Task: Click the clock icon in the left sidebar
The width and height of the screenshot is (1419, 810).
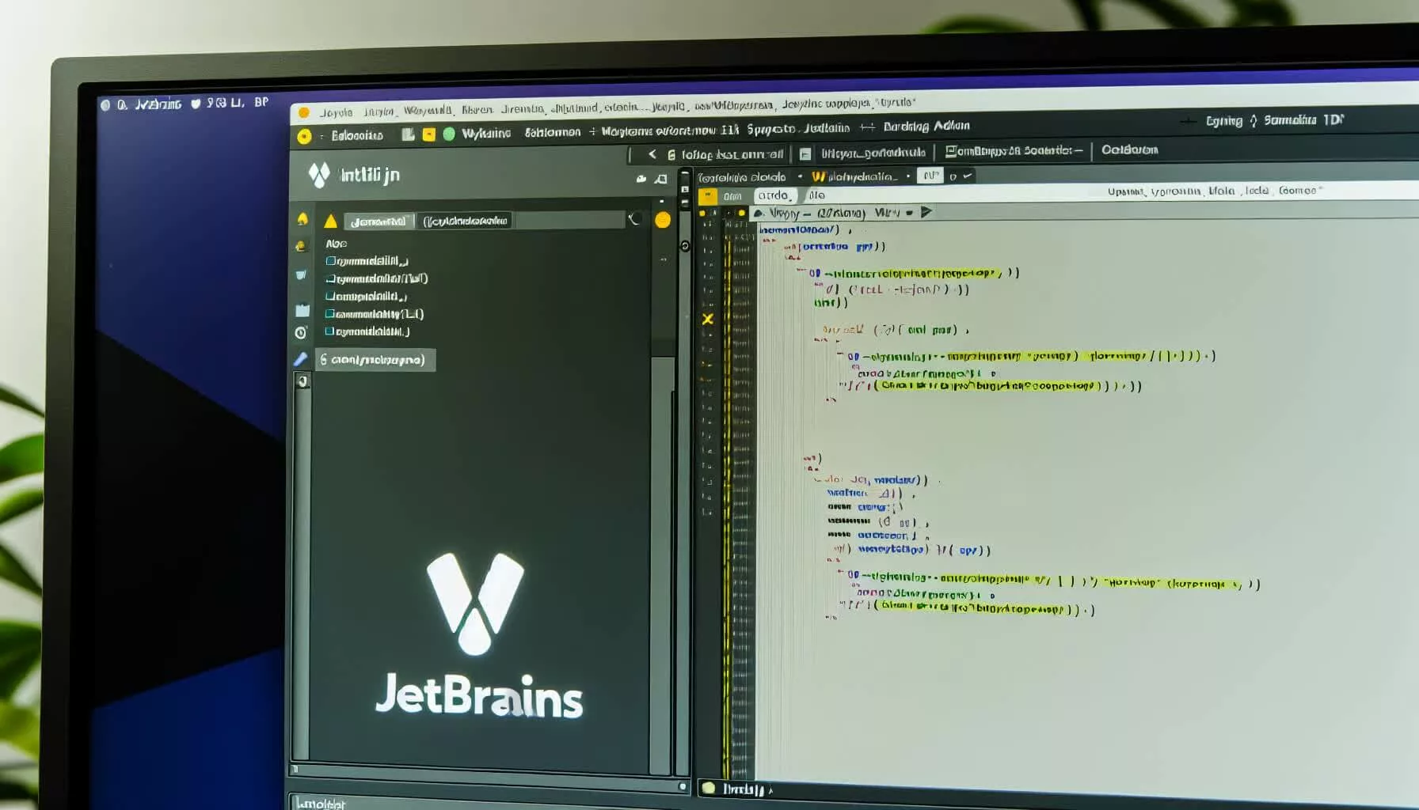Action: 301,333
